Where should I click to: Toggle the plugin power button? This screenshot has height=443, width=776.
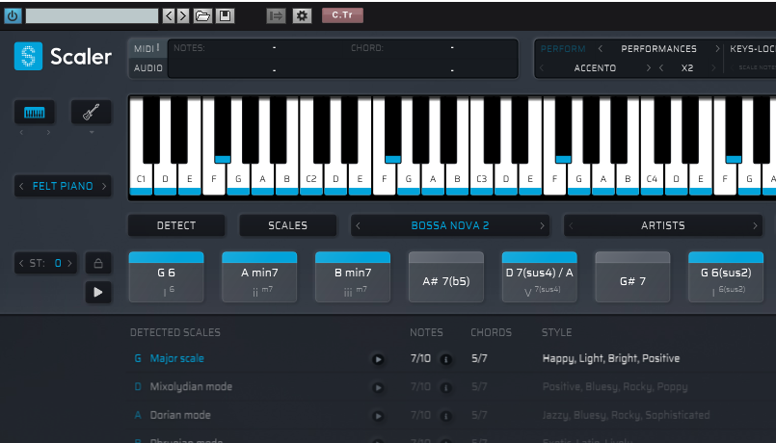13,15
